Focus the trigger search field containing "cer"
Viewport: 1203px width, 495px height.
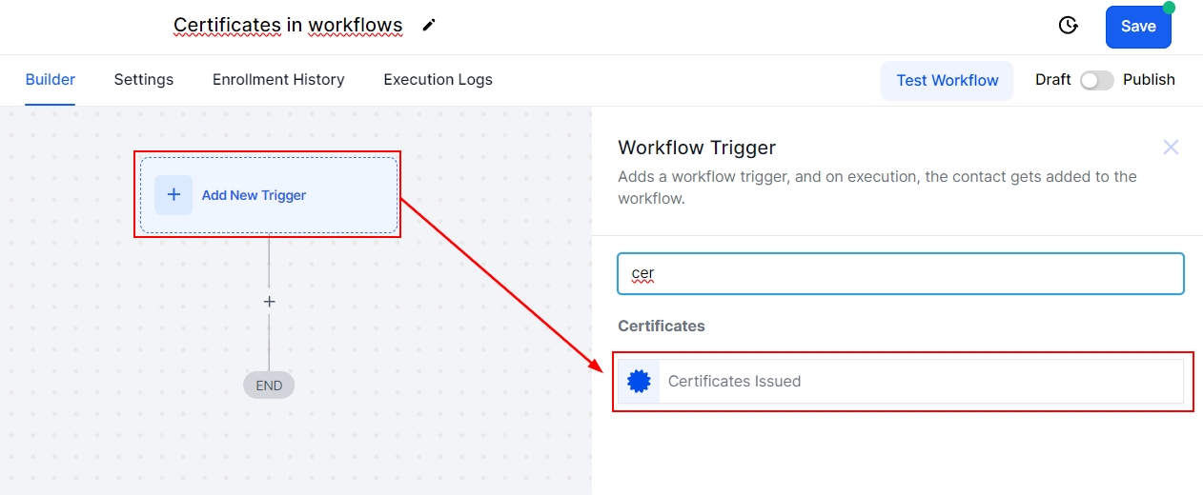coord(900,273)
